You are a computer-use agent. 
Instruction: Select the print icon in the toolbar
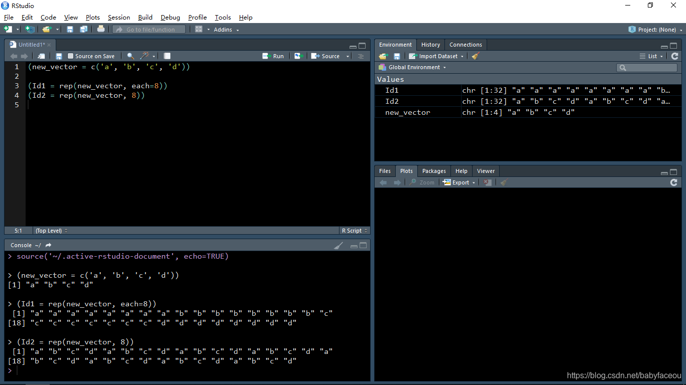[x=100, y=29]
